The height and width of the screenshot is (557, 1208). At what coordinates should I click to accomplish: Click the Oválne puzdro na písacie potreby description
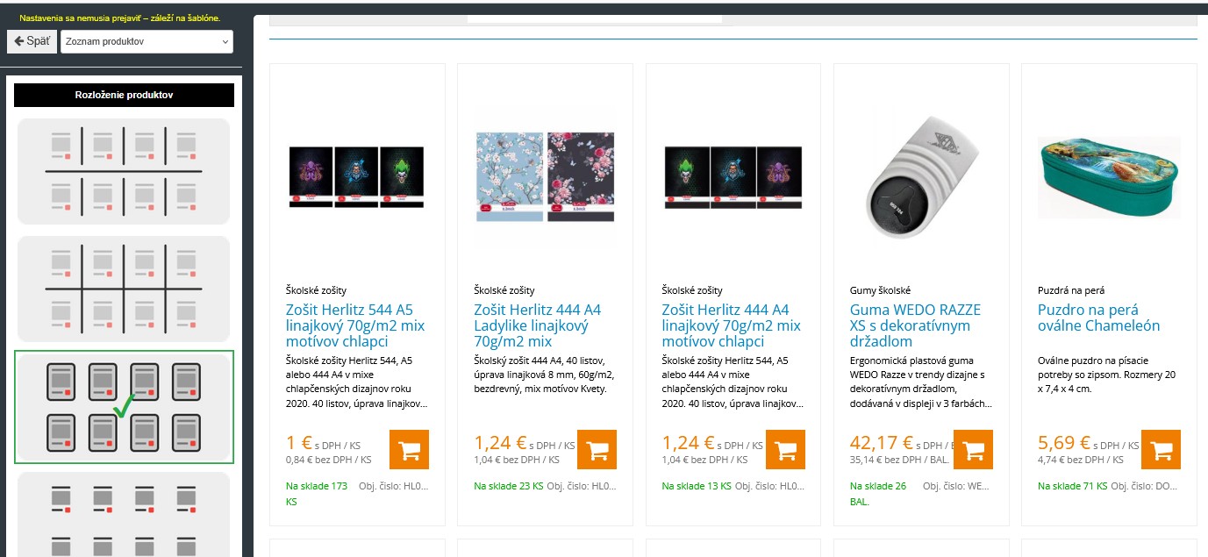coord(1106,375)
